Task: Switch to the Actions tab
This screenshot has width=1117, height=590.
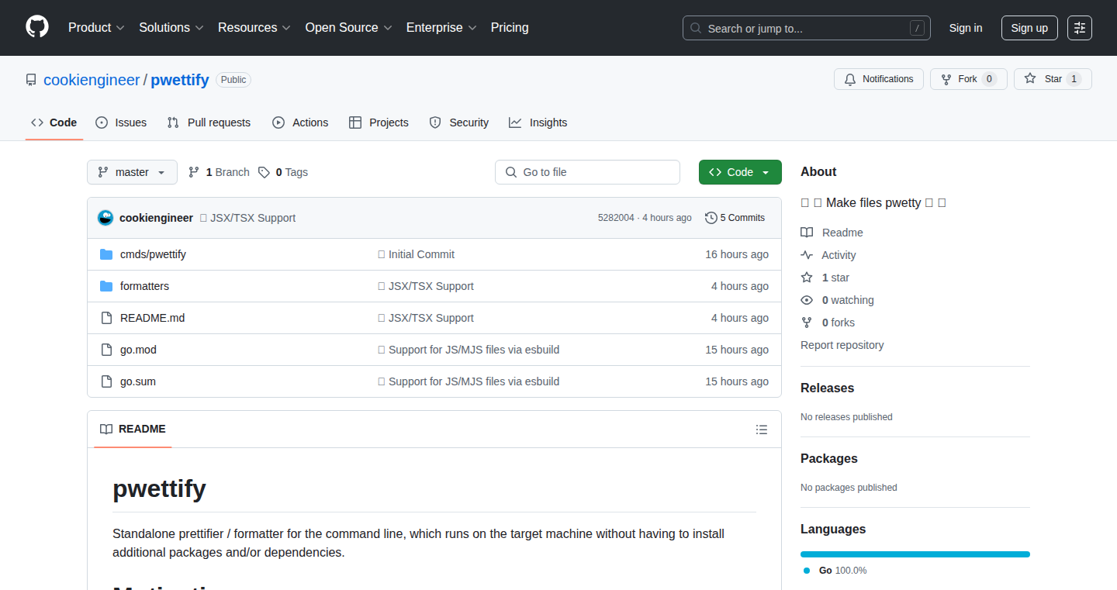Action: tap(300, 122)
